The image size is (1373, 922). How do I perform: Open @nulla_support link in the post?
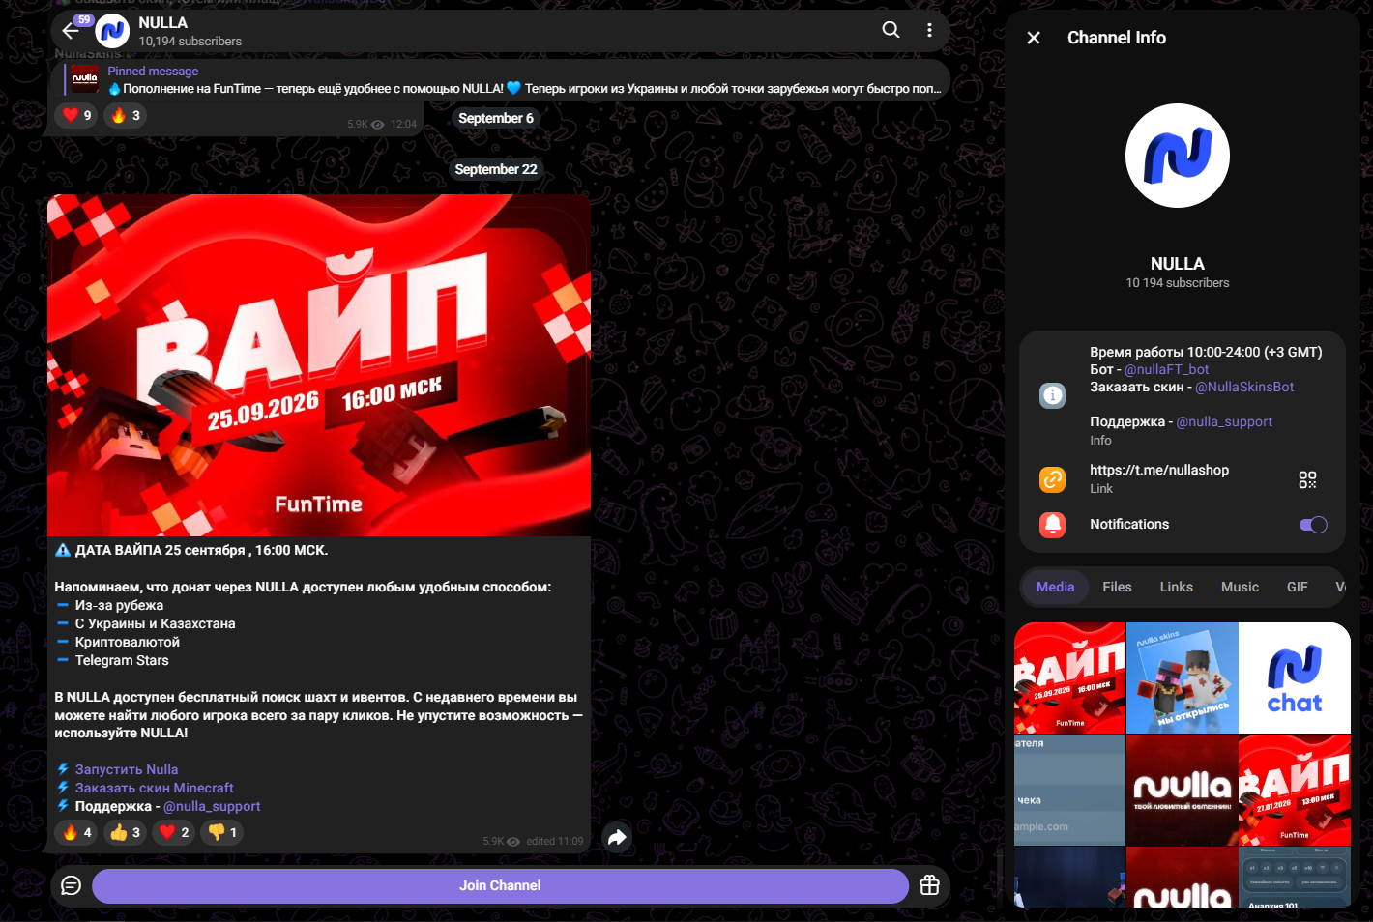click(x=212, y=806)
